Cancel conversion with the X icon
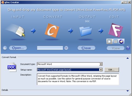The height and width of the screenshot is (96, 132). click(66, 48)
